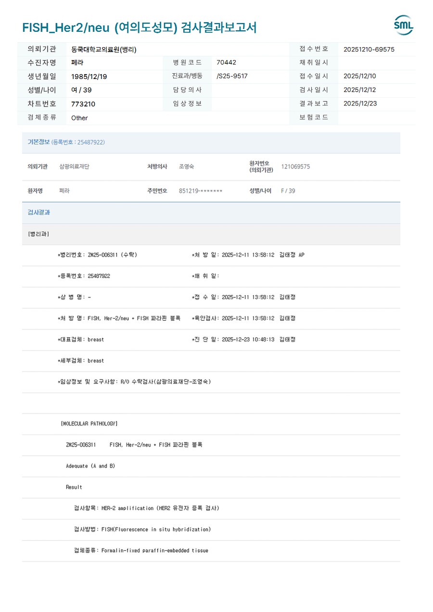This screenshot has width=433, height=612.
Task: Click the *상 병 명: - line
Action: point(74,298)
